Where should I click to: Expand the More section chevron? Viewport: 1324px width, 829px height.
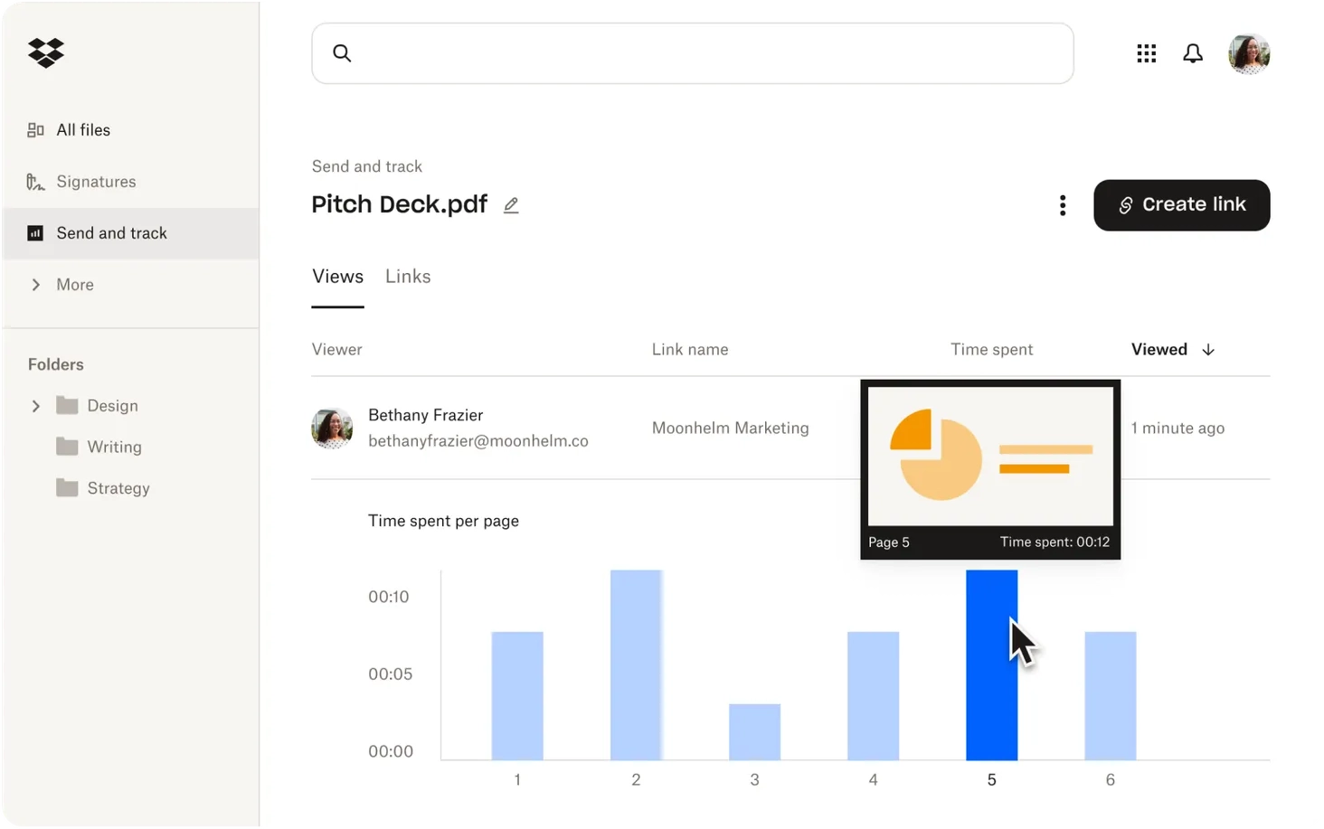point(36,285)
